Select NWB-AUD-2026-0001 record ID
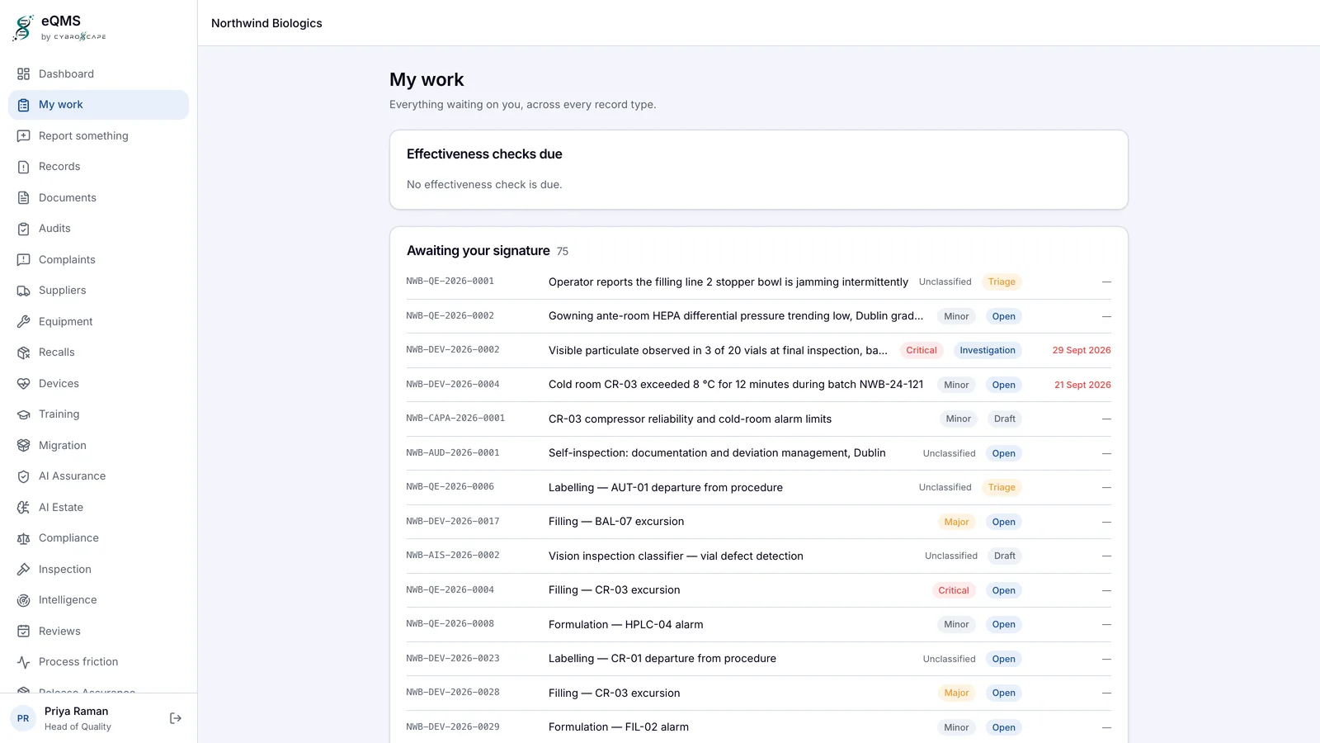Screen dimensions: 1320x743 [x=452, y=453]
